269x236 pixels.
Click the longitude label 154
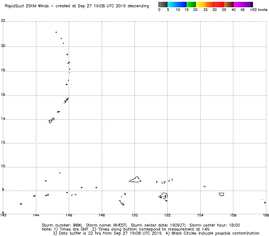(x=200, y=215)
